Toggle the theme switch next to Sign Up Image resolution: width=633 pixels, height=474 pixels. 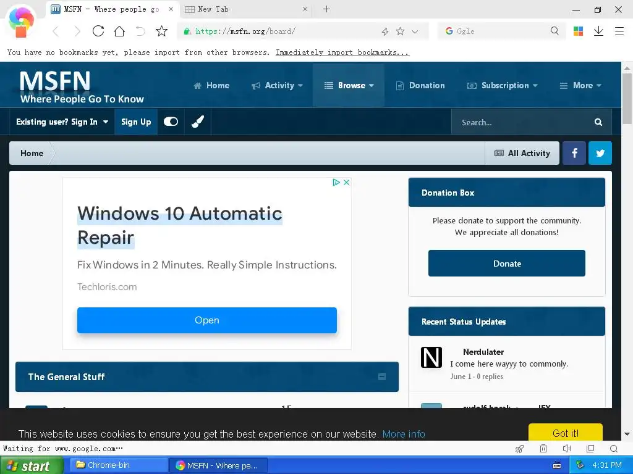(x=171, y=122)
